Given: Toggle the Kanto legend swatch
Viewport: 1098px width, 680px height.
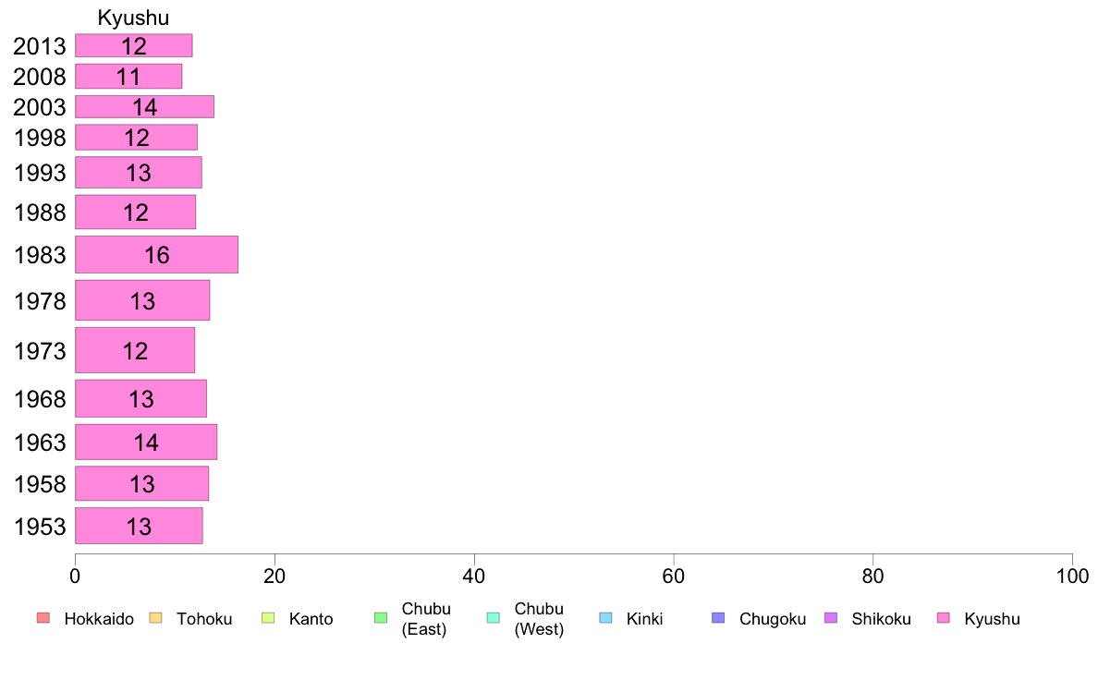Looking at the screenshot, I should pyautogui.click(x=268, y=618).
